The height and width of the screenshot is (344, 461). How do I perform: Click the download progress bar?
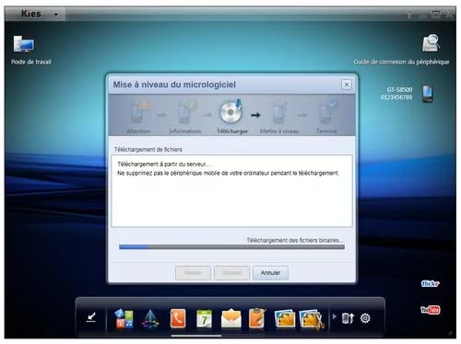point(231,247)
